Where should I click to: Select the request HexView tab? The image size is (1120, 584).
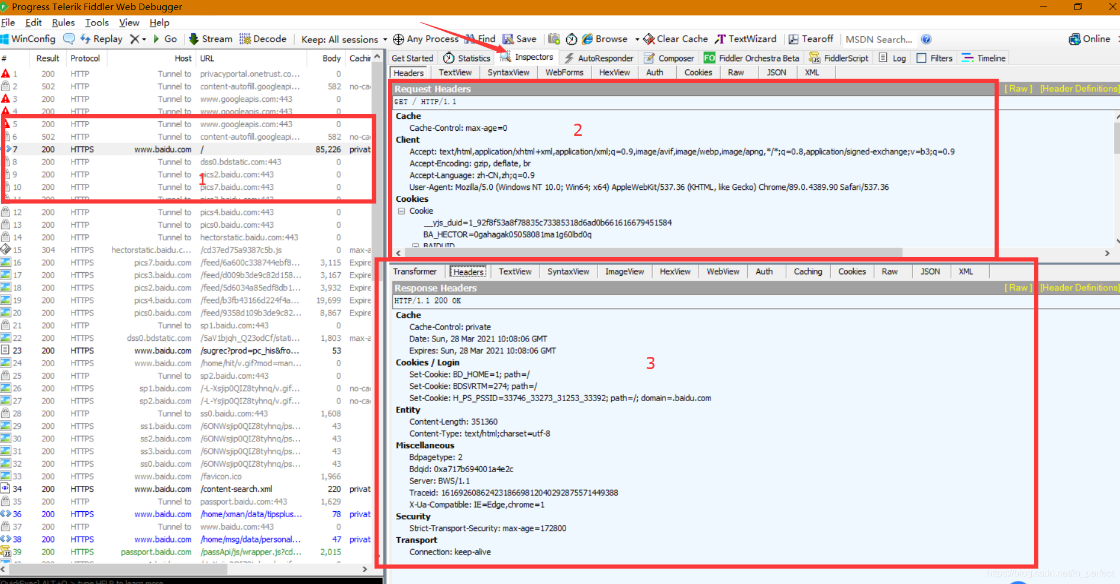(x=614, y=72)
